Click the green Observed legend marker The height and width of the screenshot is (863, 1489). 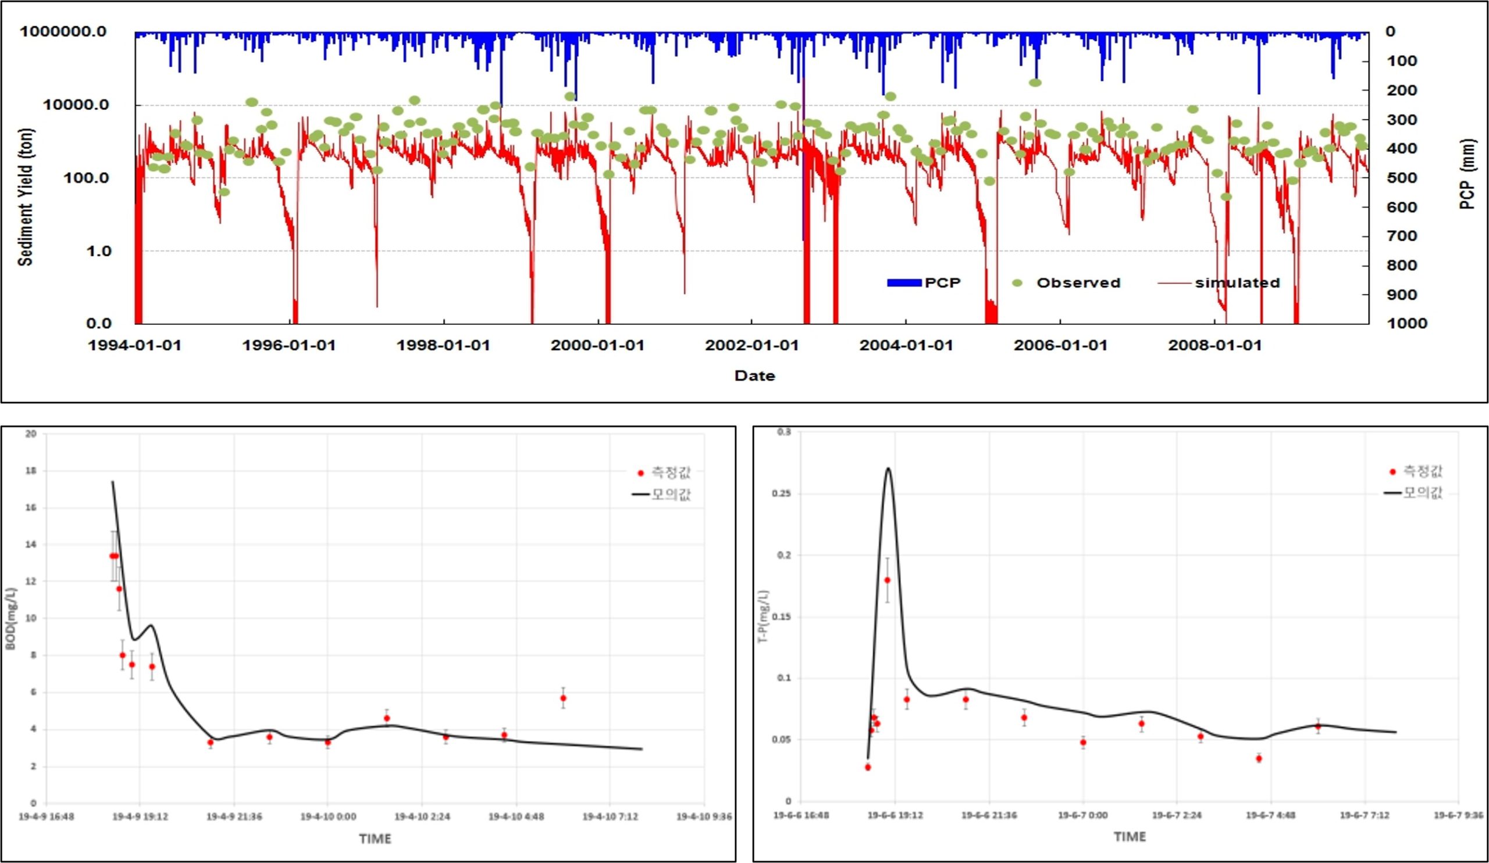(1017, 284)
